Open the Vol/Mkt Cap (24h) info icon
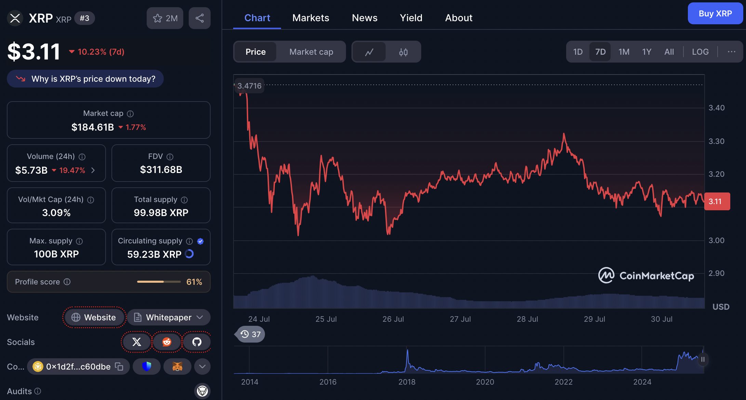 (91, 200)
